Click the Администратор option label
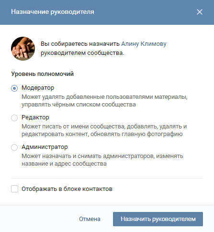This screenshot has width=214, height=232. point(45,147)
